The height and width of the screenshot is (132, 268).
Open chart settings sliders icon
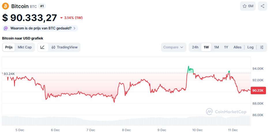coord(262,47)
